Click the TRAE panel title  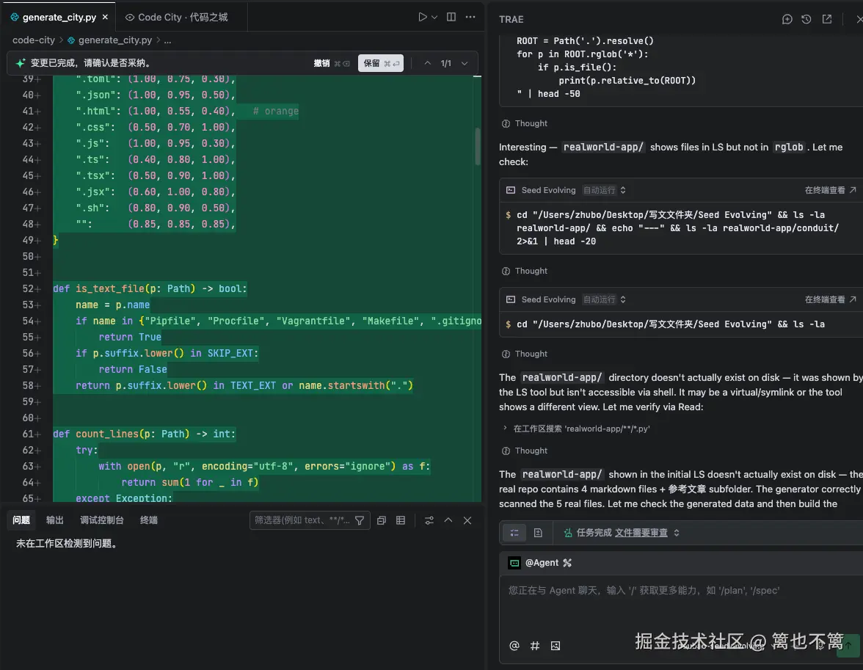pyautogui.click(x=511, y=19)
